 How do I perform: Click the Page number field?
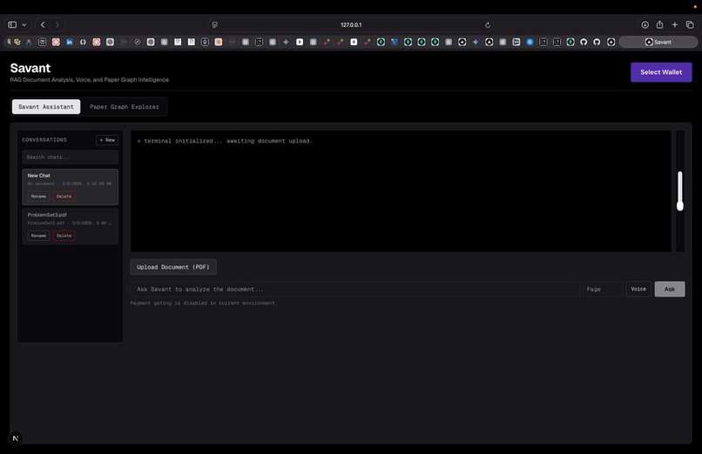click(x=601, y=289)
